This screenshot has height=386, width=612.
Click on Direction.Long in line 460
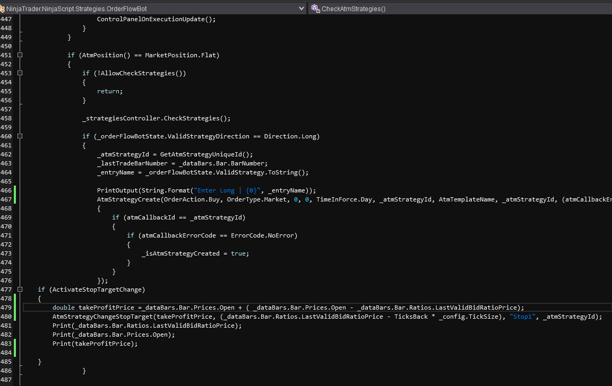[x=290, y=136]
